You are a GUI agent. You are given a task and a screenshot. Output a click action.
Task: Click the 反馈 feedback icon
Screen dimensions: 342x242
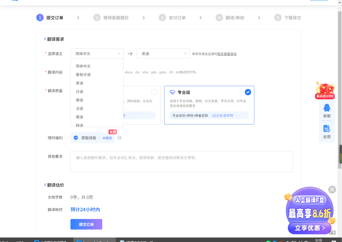pos(327,131)
